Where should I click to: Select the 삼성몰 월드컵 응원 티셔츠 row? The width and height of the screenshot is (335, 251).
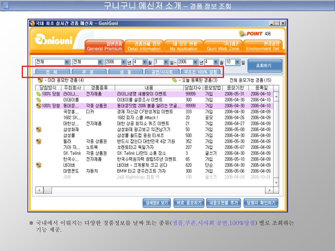pos(154,136)
